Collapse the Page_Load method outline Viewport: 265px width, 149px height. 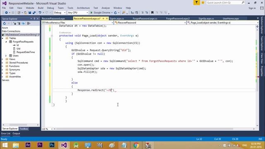tap(52, 36)
